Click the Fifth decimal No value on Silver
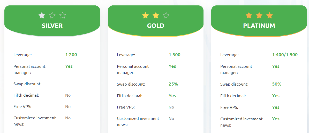The width and height of the screenshot is (309, 133). coord(68,95)
